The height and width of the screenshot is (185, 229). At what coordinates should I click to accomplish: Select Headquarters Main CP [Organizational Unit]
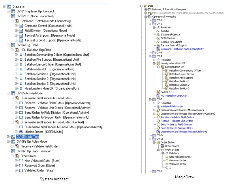pyautogui.click(x=52, y=88)
